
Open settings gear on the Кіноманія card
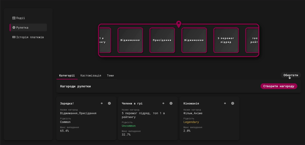pyautogui.click(x=233, y=103)
